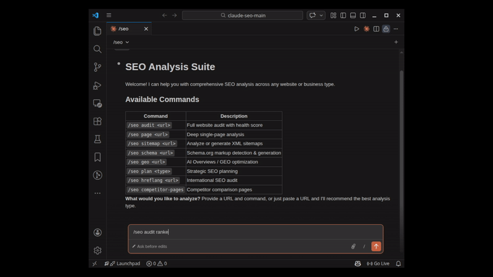493x277 pixels.
Task: Select the /seo editor tab
Action: point(124,29)
